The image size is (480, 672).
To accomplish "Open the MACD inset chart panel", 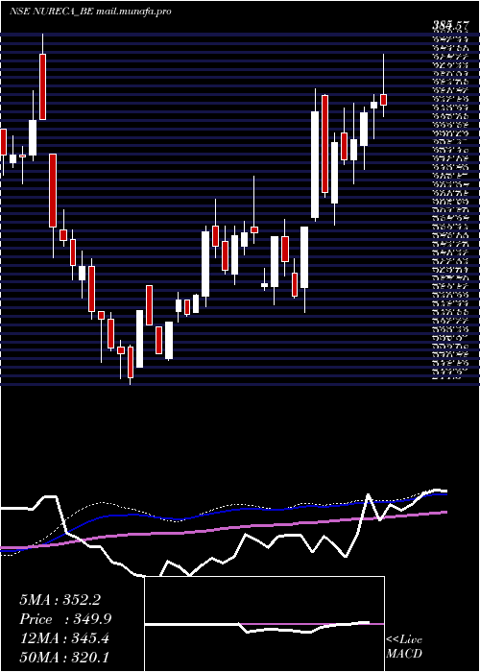I will 264,624.
